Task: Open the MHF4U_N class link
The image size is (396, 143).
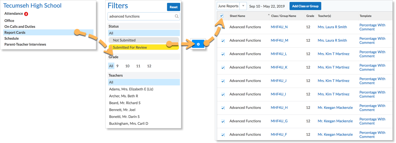Action: point(279,27)
